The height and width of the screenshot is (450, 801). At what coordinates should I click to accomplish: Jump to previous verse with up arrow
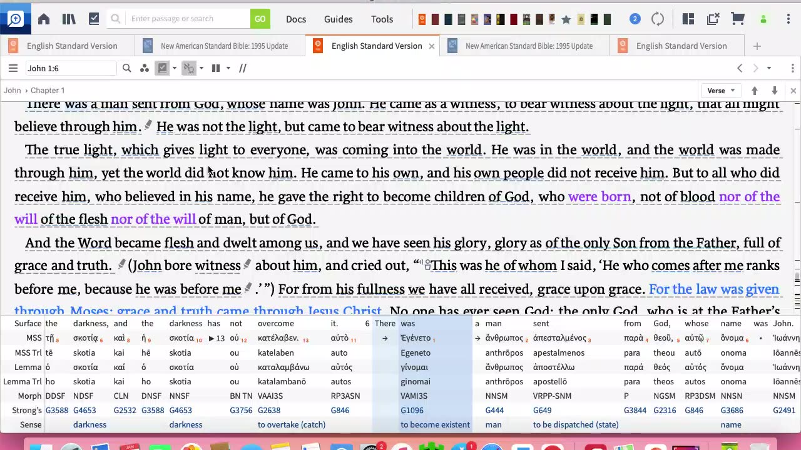755,91
